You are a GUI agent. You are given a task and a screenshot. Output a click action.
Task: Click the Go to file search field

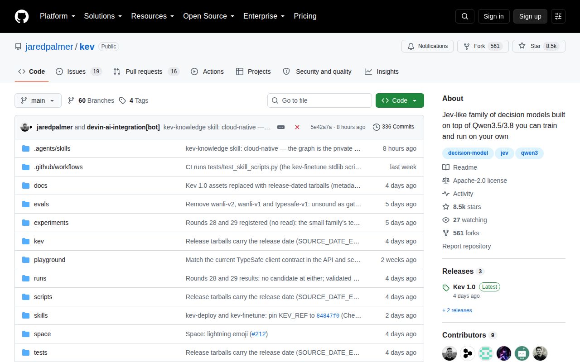click(319, 100)
